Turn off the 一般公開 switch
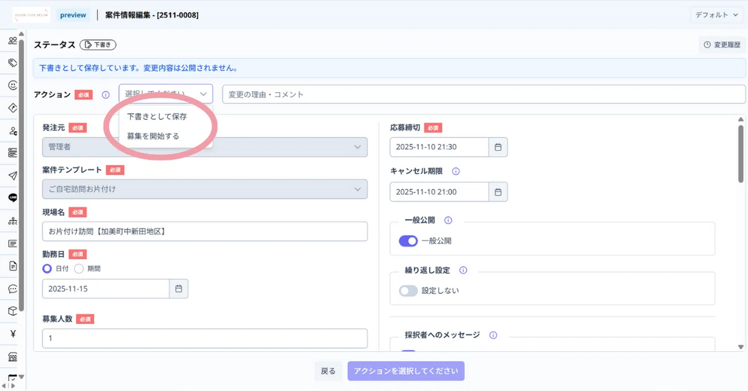 pyautogui.click(x=408, y=241)
